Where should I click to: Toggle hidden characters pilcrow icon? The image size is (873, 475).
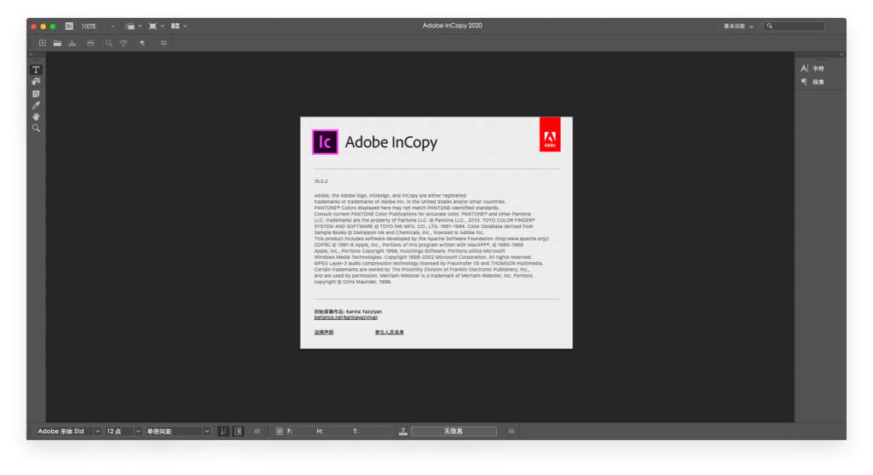pos(142,43)
